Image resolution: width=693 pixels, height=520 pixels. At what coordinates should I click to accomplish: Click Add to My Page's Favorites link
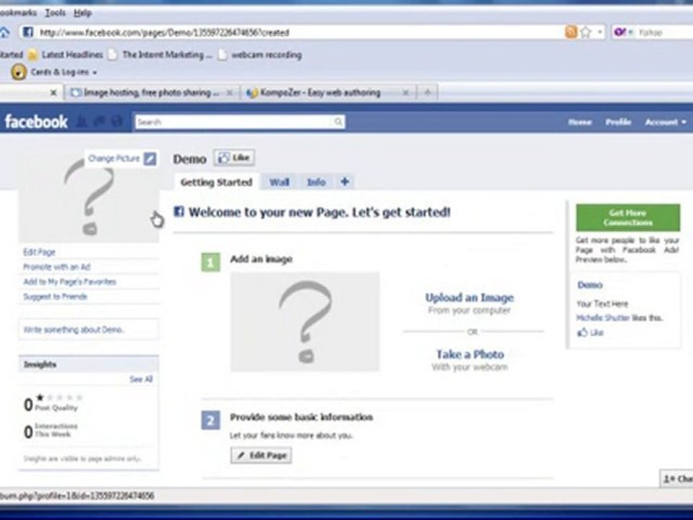point(70,282)
